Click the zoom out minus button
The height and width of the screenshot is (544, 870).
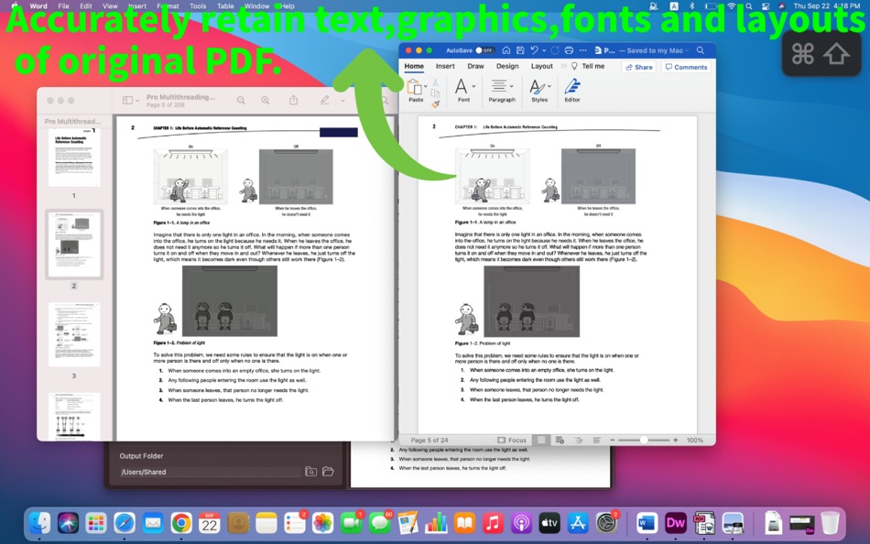pyautogui.click(x=613, y=441)
